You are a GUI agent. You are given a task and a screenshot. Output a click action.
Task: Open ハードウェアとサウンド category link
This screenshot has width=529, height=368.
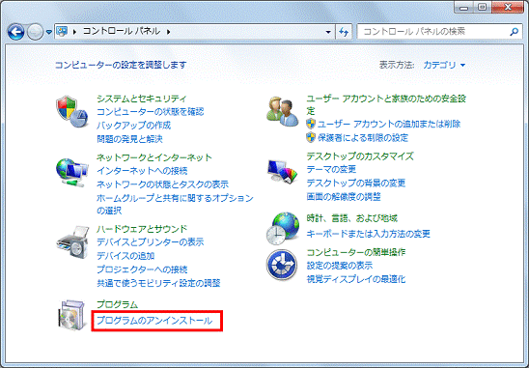pyautogui.click(x=142, y=229)
